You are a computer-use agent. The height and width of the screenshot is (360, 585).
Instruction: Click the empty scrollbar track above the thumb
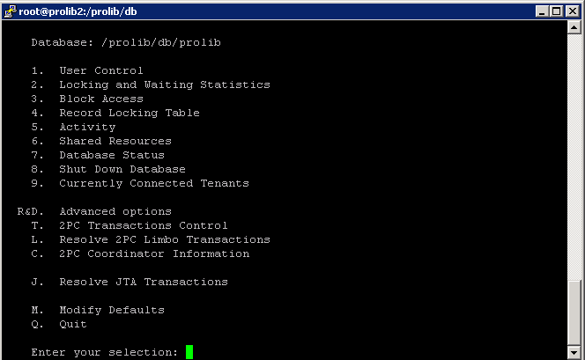574,157
